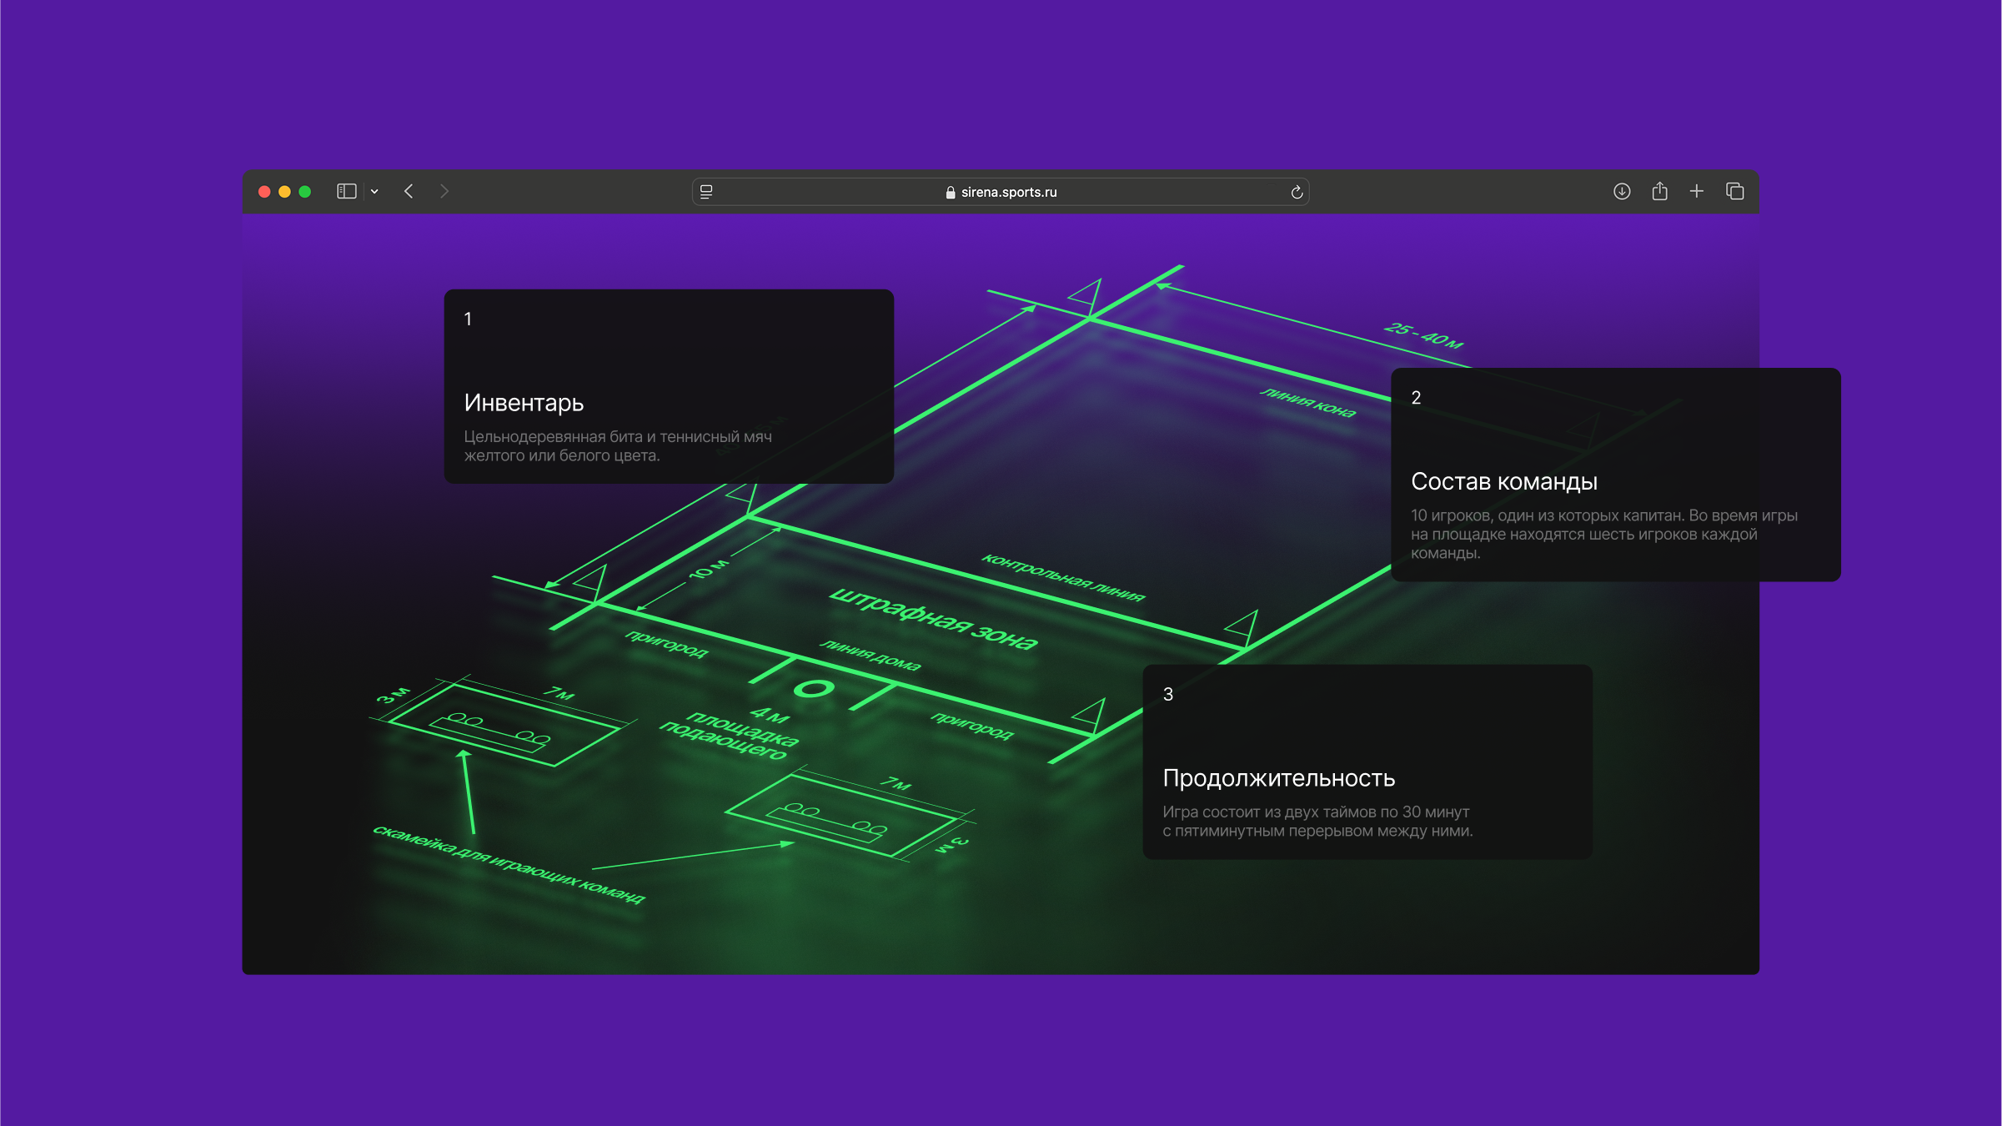Image resolution: width=2002 pixels, height=1126 pixels.
Task: Toggle the Safari sidebar
Action: (346, 191)
